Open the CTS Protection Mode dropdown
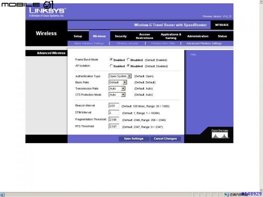This screenshot has height=197, width=263. click(117, 95)
